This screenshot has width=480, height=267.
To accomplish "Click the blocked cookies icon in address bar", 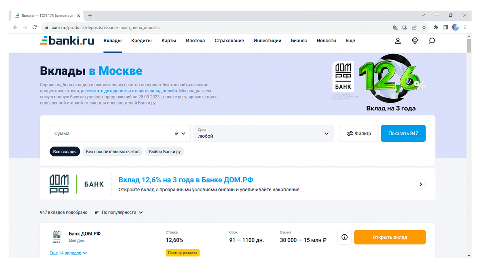I will coord(395,28).
